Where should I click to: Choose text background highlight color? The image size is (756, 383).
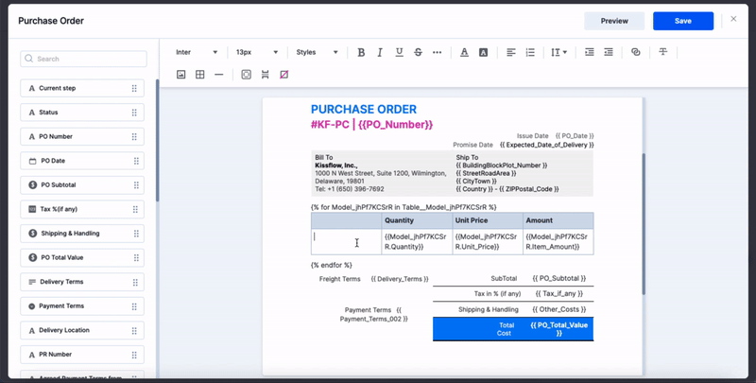tap(483, 53)
